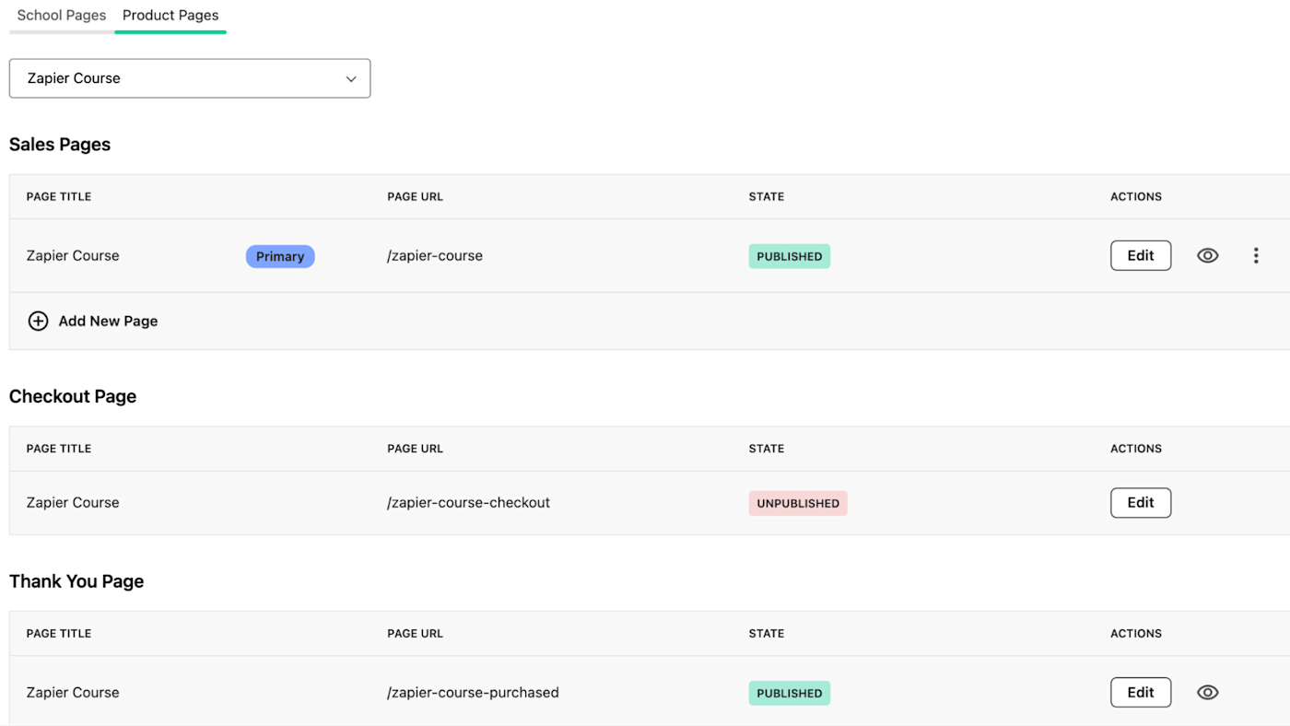The image size is (1290, 726).
Task: Edit the /zapier-course-checkout page
Action: pos(1141,503)
